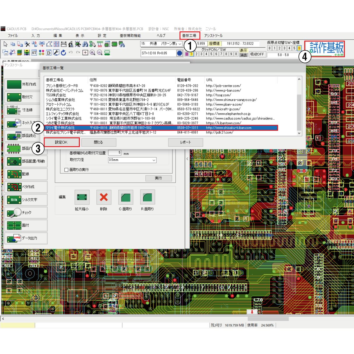Open the 設定 menu
354x354 pixels.
point(102,36)
